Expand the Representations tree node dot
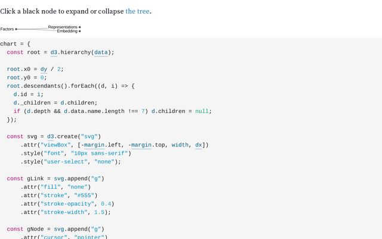Viewport: 382px width, 239px height. pos(79,27)
